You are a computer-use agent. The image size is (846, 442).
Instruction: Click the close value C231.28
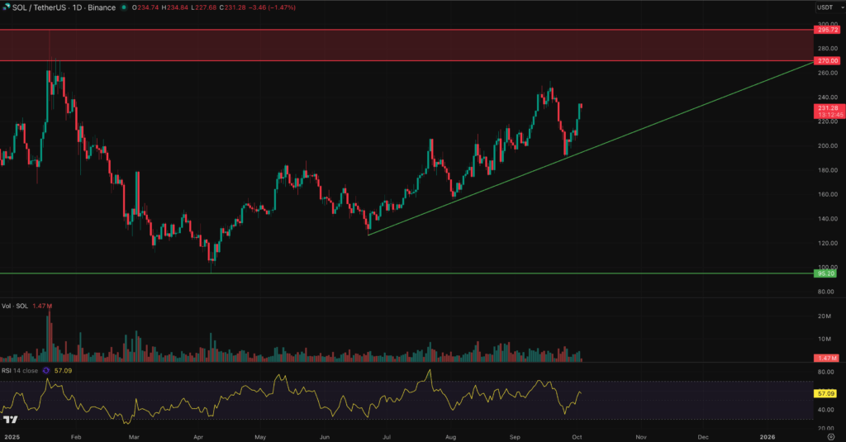(232, 7)
